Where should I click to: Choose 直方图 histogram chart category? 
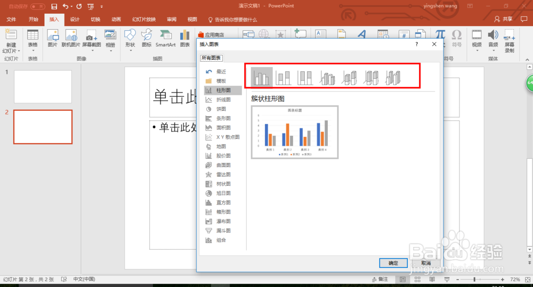[x=223, y=202]
